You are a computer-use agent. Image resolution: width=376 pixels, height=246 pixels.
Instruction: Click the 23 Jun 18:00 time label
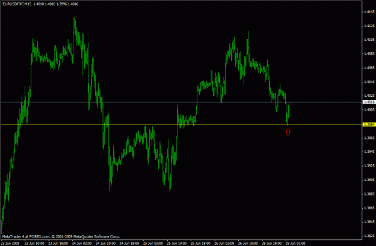[x=58, y=244]
